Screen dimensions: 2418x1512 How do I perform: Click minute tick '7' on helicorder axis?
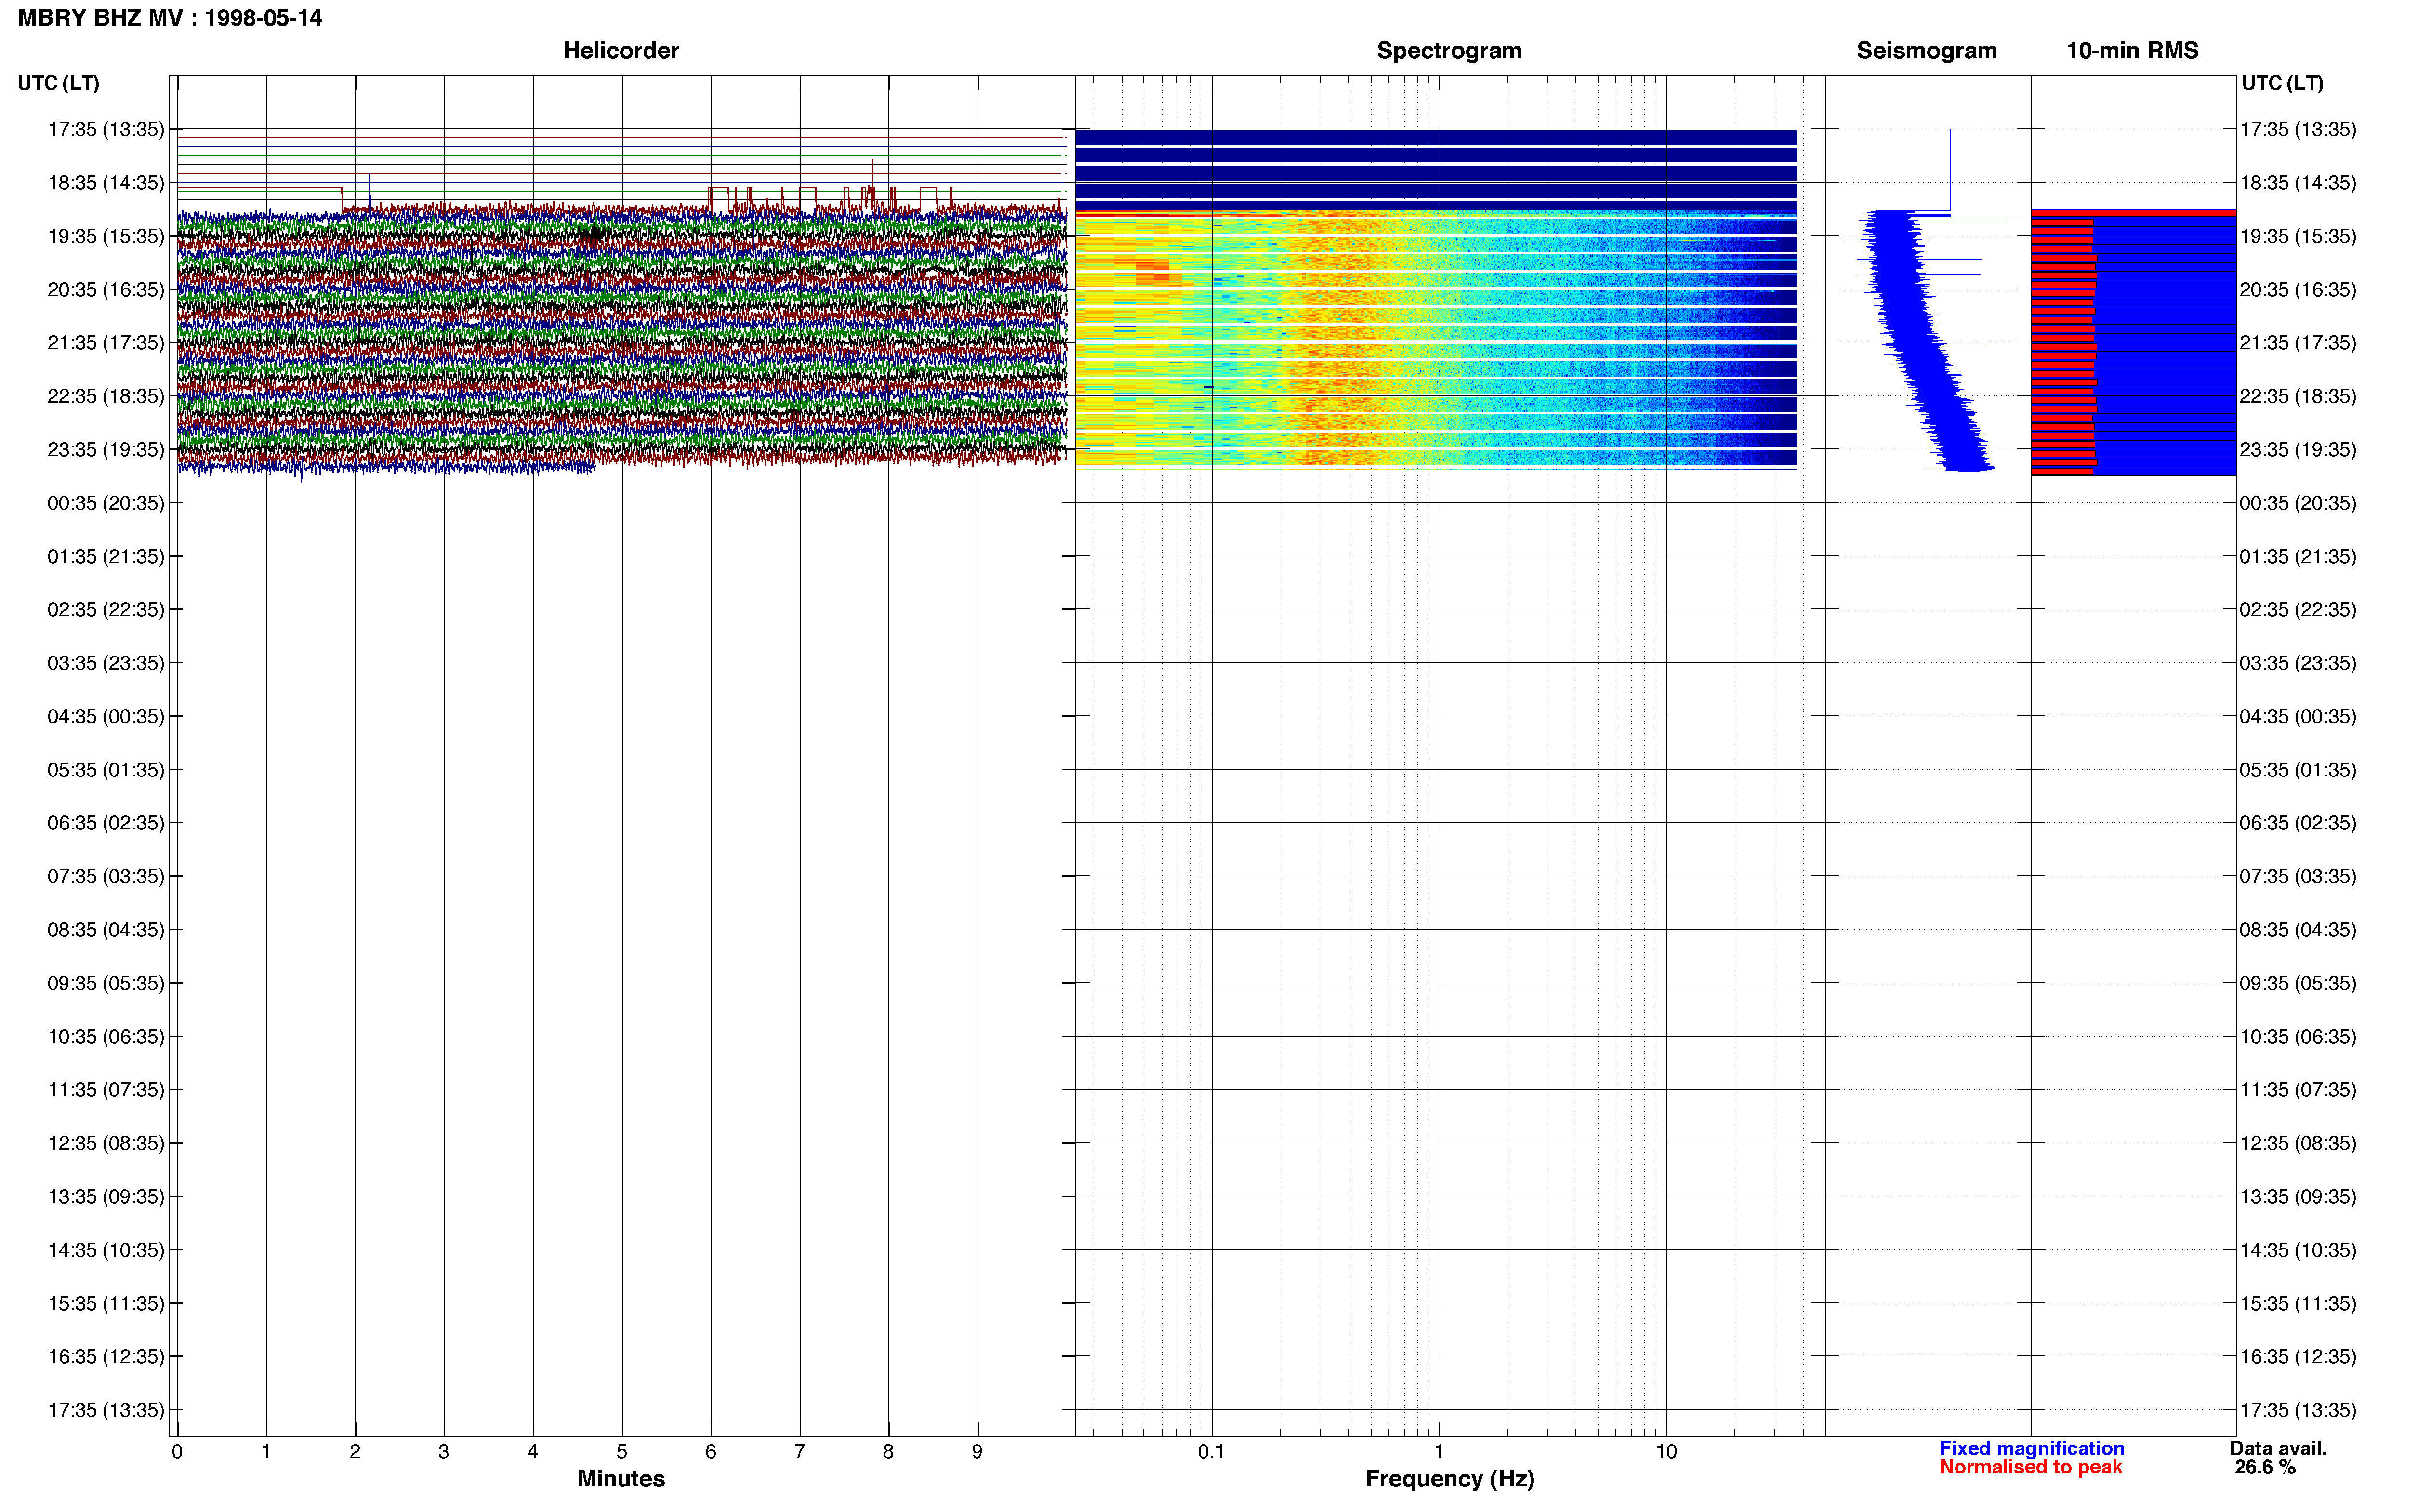[x=800, y=1452]
